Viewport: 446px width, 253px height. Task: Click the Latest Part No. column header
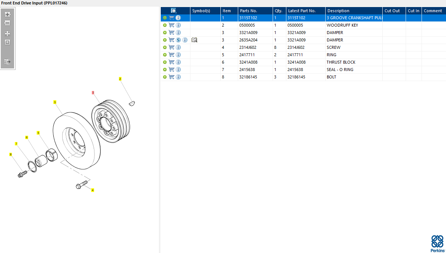point(306,11)
